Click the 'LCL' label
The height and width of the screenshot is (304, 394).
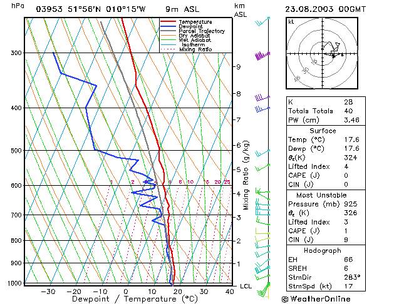click(x=246, y=286)
